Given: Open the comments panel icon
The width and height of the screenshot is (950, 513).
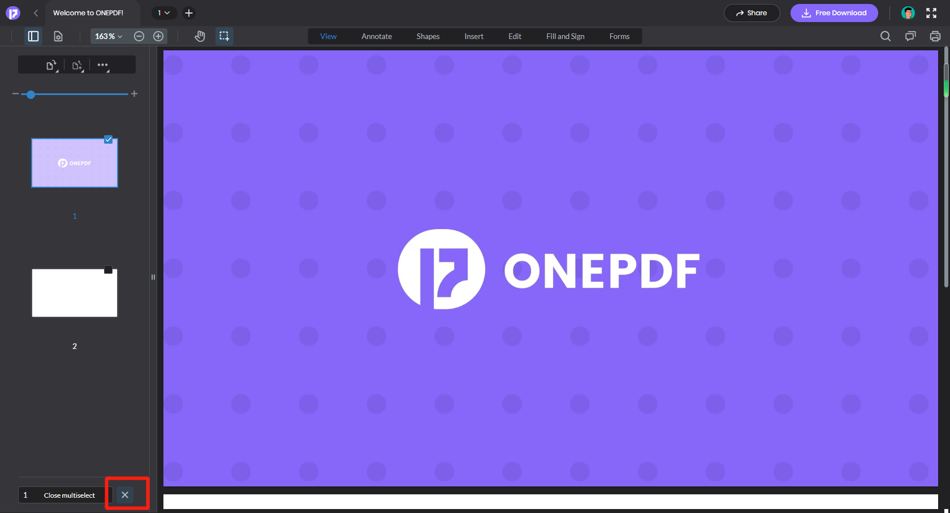Looking at the screenshot, I should [910, 36].
